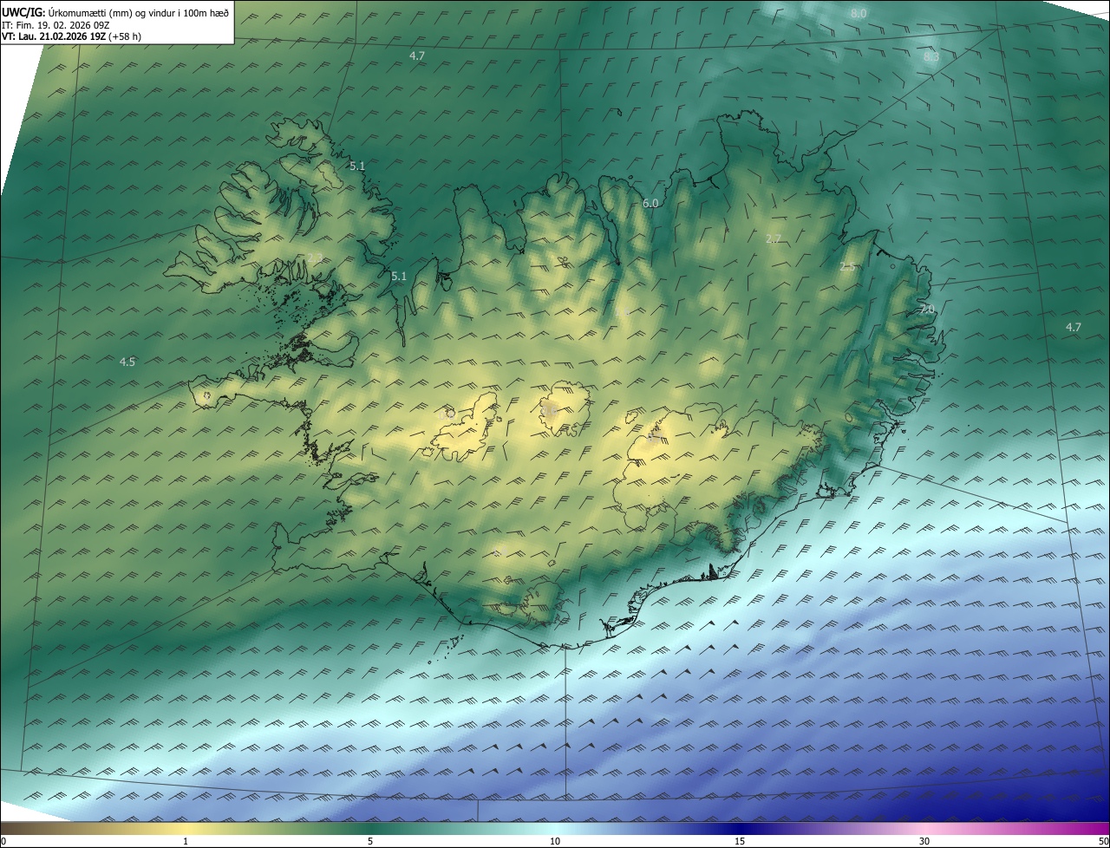Click the 'UWC/IG: Úrkomumætti (mm)' title line

click(x=116, y=13)
